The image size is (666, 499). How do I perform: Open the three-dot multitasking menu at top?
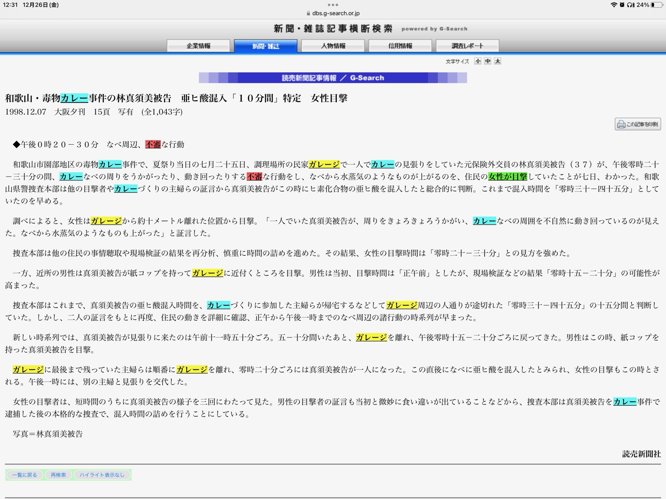tap(333, 5)
